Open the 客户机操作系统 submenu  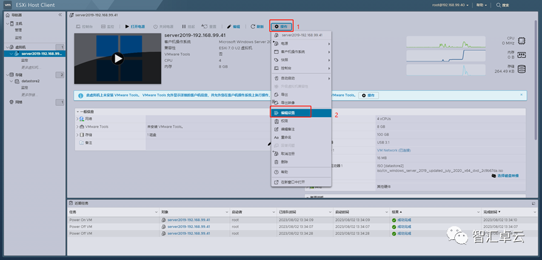pos(301,52)
